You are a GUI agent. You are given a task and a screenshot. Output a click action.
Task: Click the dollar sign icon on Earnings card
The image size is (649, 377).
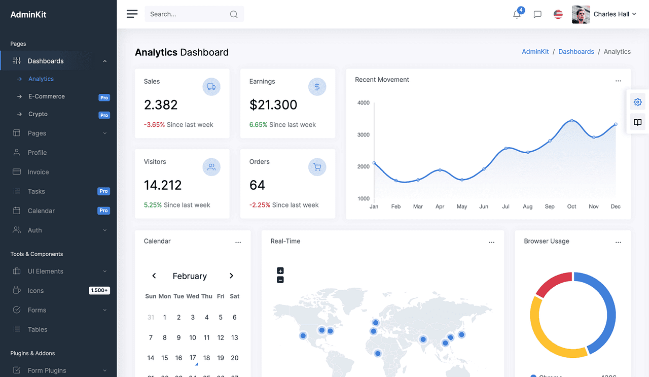coord(317,86)
